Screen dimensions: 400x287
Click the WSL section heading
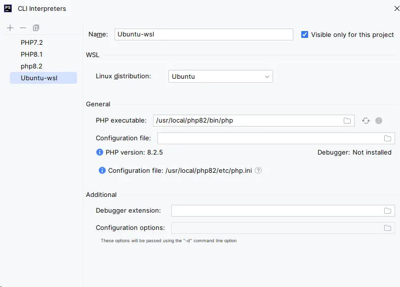click(x=93, y=55)
